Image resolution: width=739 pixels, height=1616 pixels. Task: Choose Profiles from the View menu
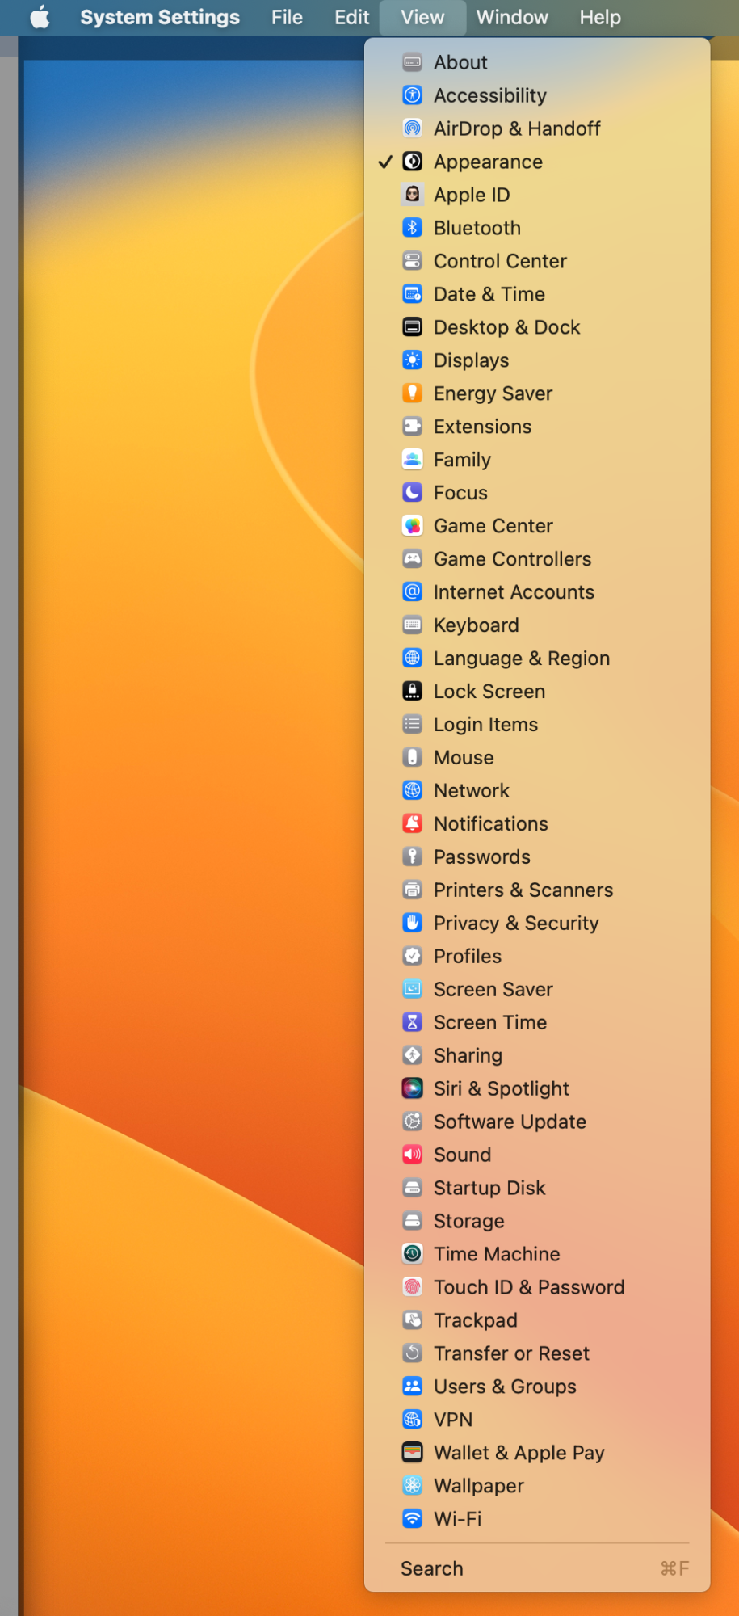pos(537,957)
